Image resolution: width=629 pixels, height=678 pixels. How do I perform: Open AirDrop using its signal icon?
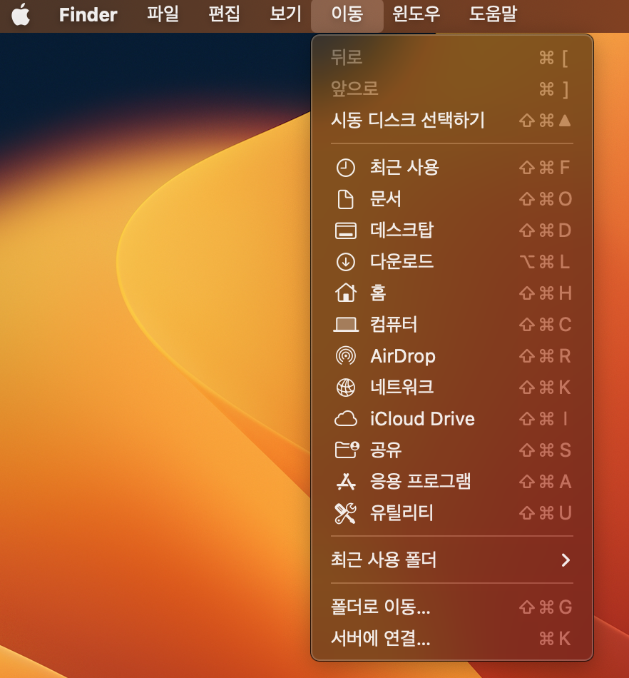(346, 356)
